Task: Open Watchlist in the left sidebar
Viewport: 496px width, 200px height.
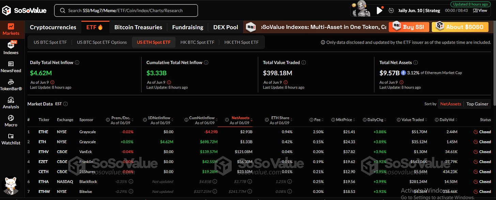Action: tap(11, 139)
